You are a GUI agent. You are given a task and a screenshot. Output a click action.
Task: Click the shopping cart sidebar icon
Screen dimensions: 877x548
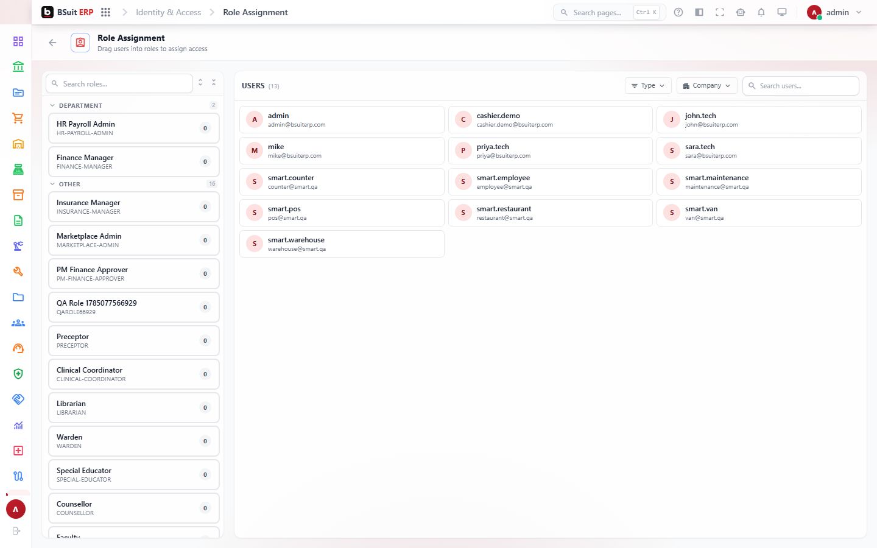pos(18,118)
